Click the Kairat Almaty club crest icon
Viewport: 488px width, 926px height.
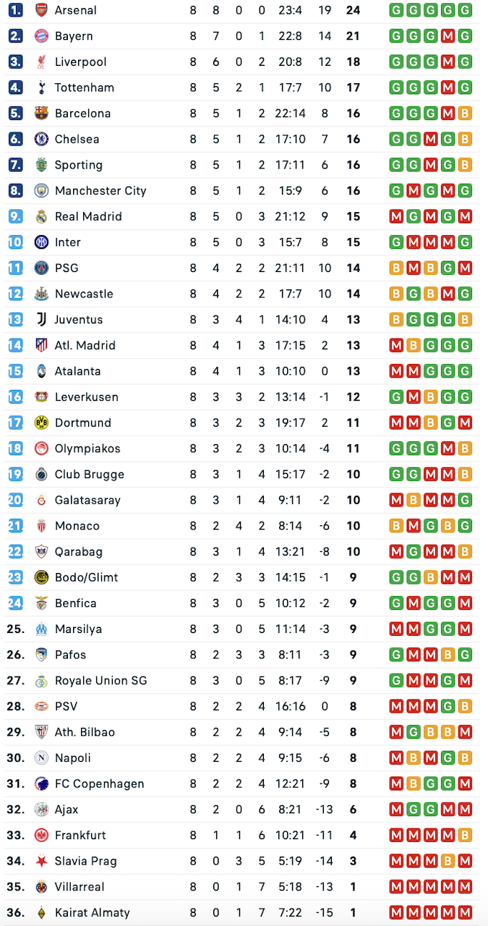click(41, 913)
